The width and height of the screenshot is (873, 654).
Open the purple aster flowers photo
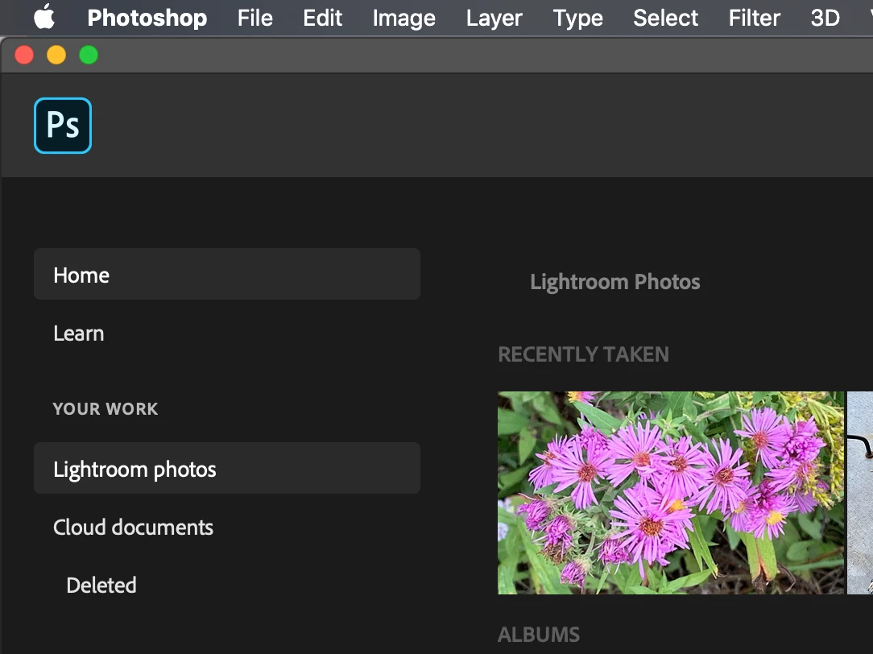[671, 493]
